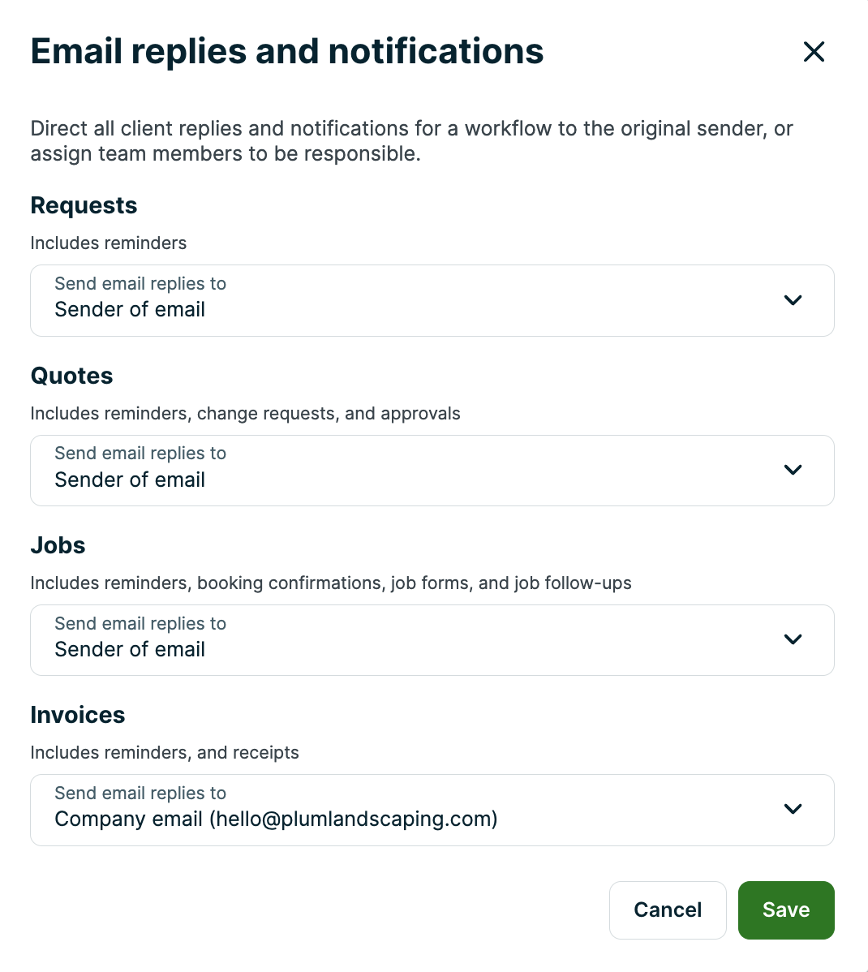Click the Jobs section heading
868x972 pixels.
58,546
